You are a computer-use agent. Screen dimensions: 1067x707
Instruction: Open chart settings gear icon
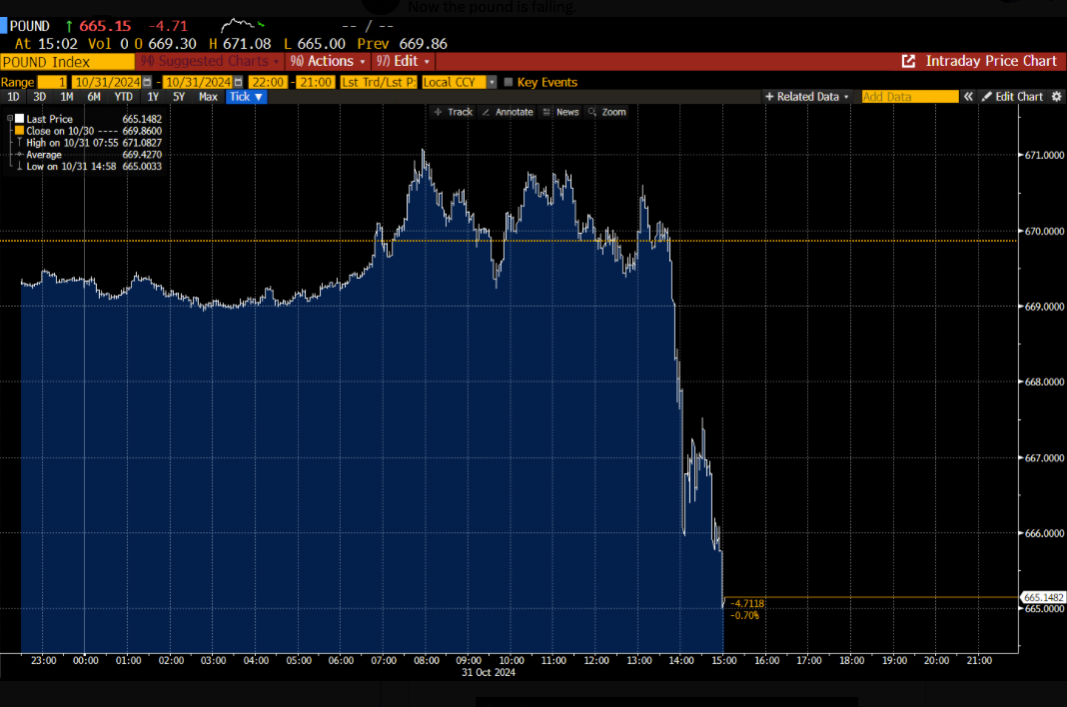click(1056, 97)
